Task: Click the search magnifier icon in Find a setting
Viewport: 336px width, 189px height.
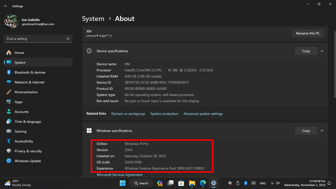Action: click(x=68, y=39)
